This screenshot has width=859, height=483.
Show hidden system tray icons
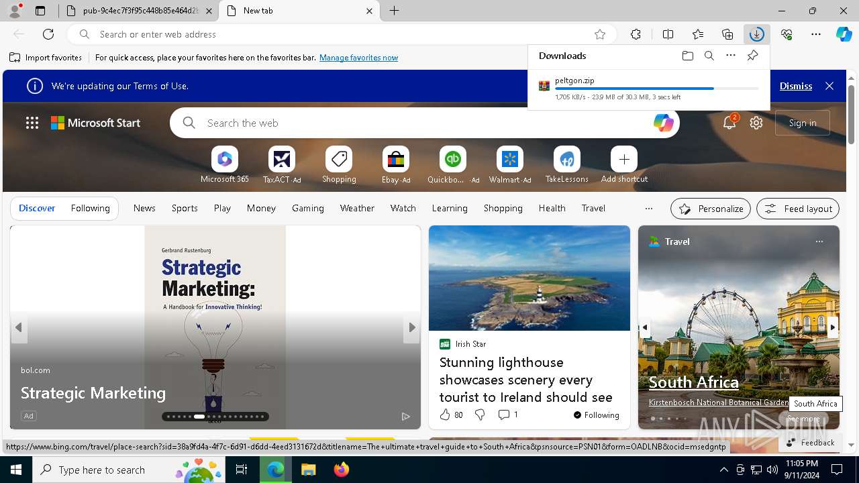(723, 470)
